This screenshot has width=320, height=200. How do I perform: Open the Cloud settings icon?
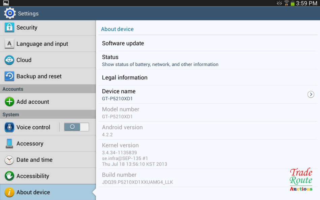point(9,60)
